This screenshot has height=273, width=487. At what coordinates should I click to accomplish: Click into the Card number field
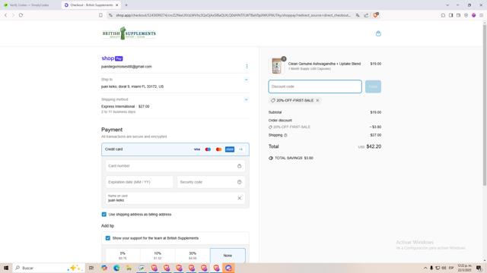point(175,166)
